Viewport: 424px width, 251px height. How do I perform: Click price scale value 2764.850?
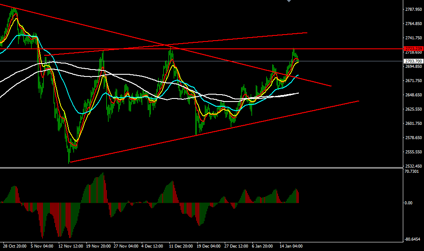click(x=414, y=24)
